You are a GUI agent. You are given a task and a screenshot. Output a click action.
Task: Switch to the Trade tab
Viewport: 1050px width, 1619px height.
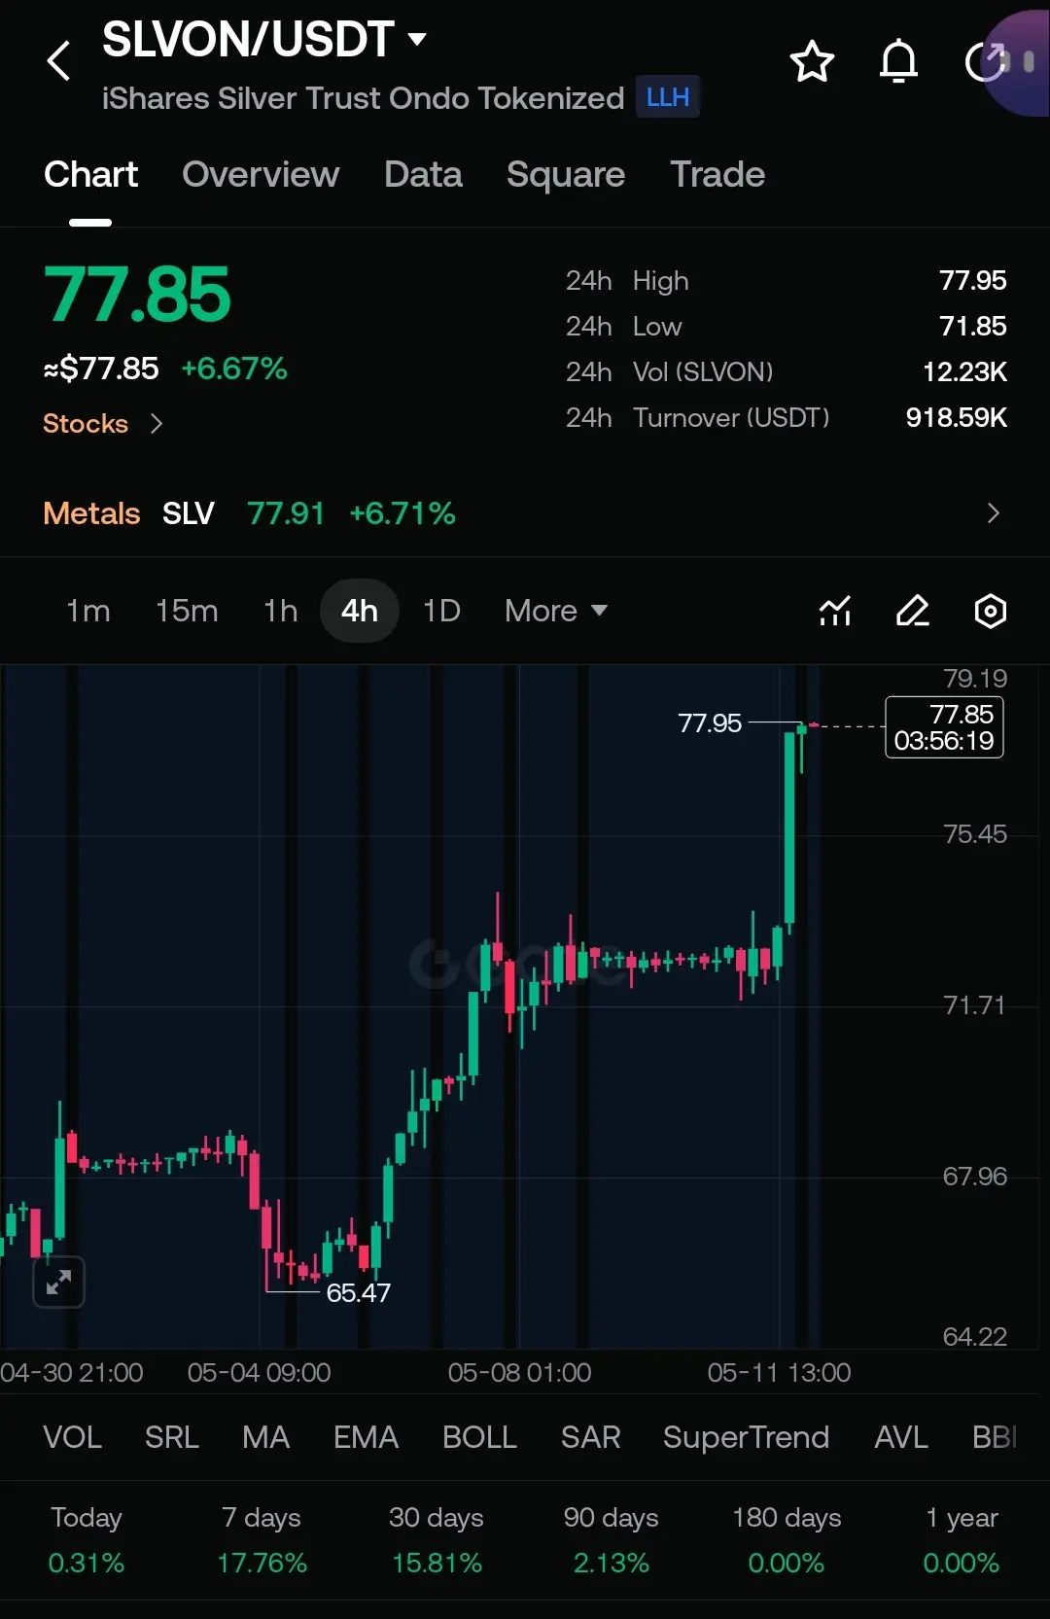(x=717, y=175)
